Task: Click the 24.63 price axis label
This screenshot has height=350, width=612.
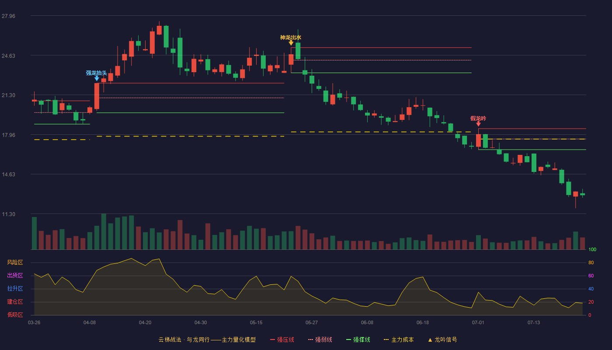Action: [x=8, y=56]
